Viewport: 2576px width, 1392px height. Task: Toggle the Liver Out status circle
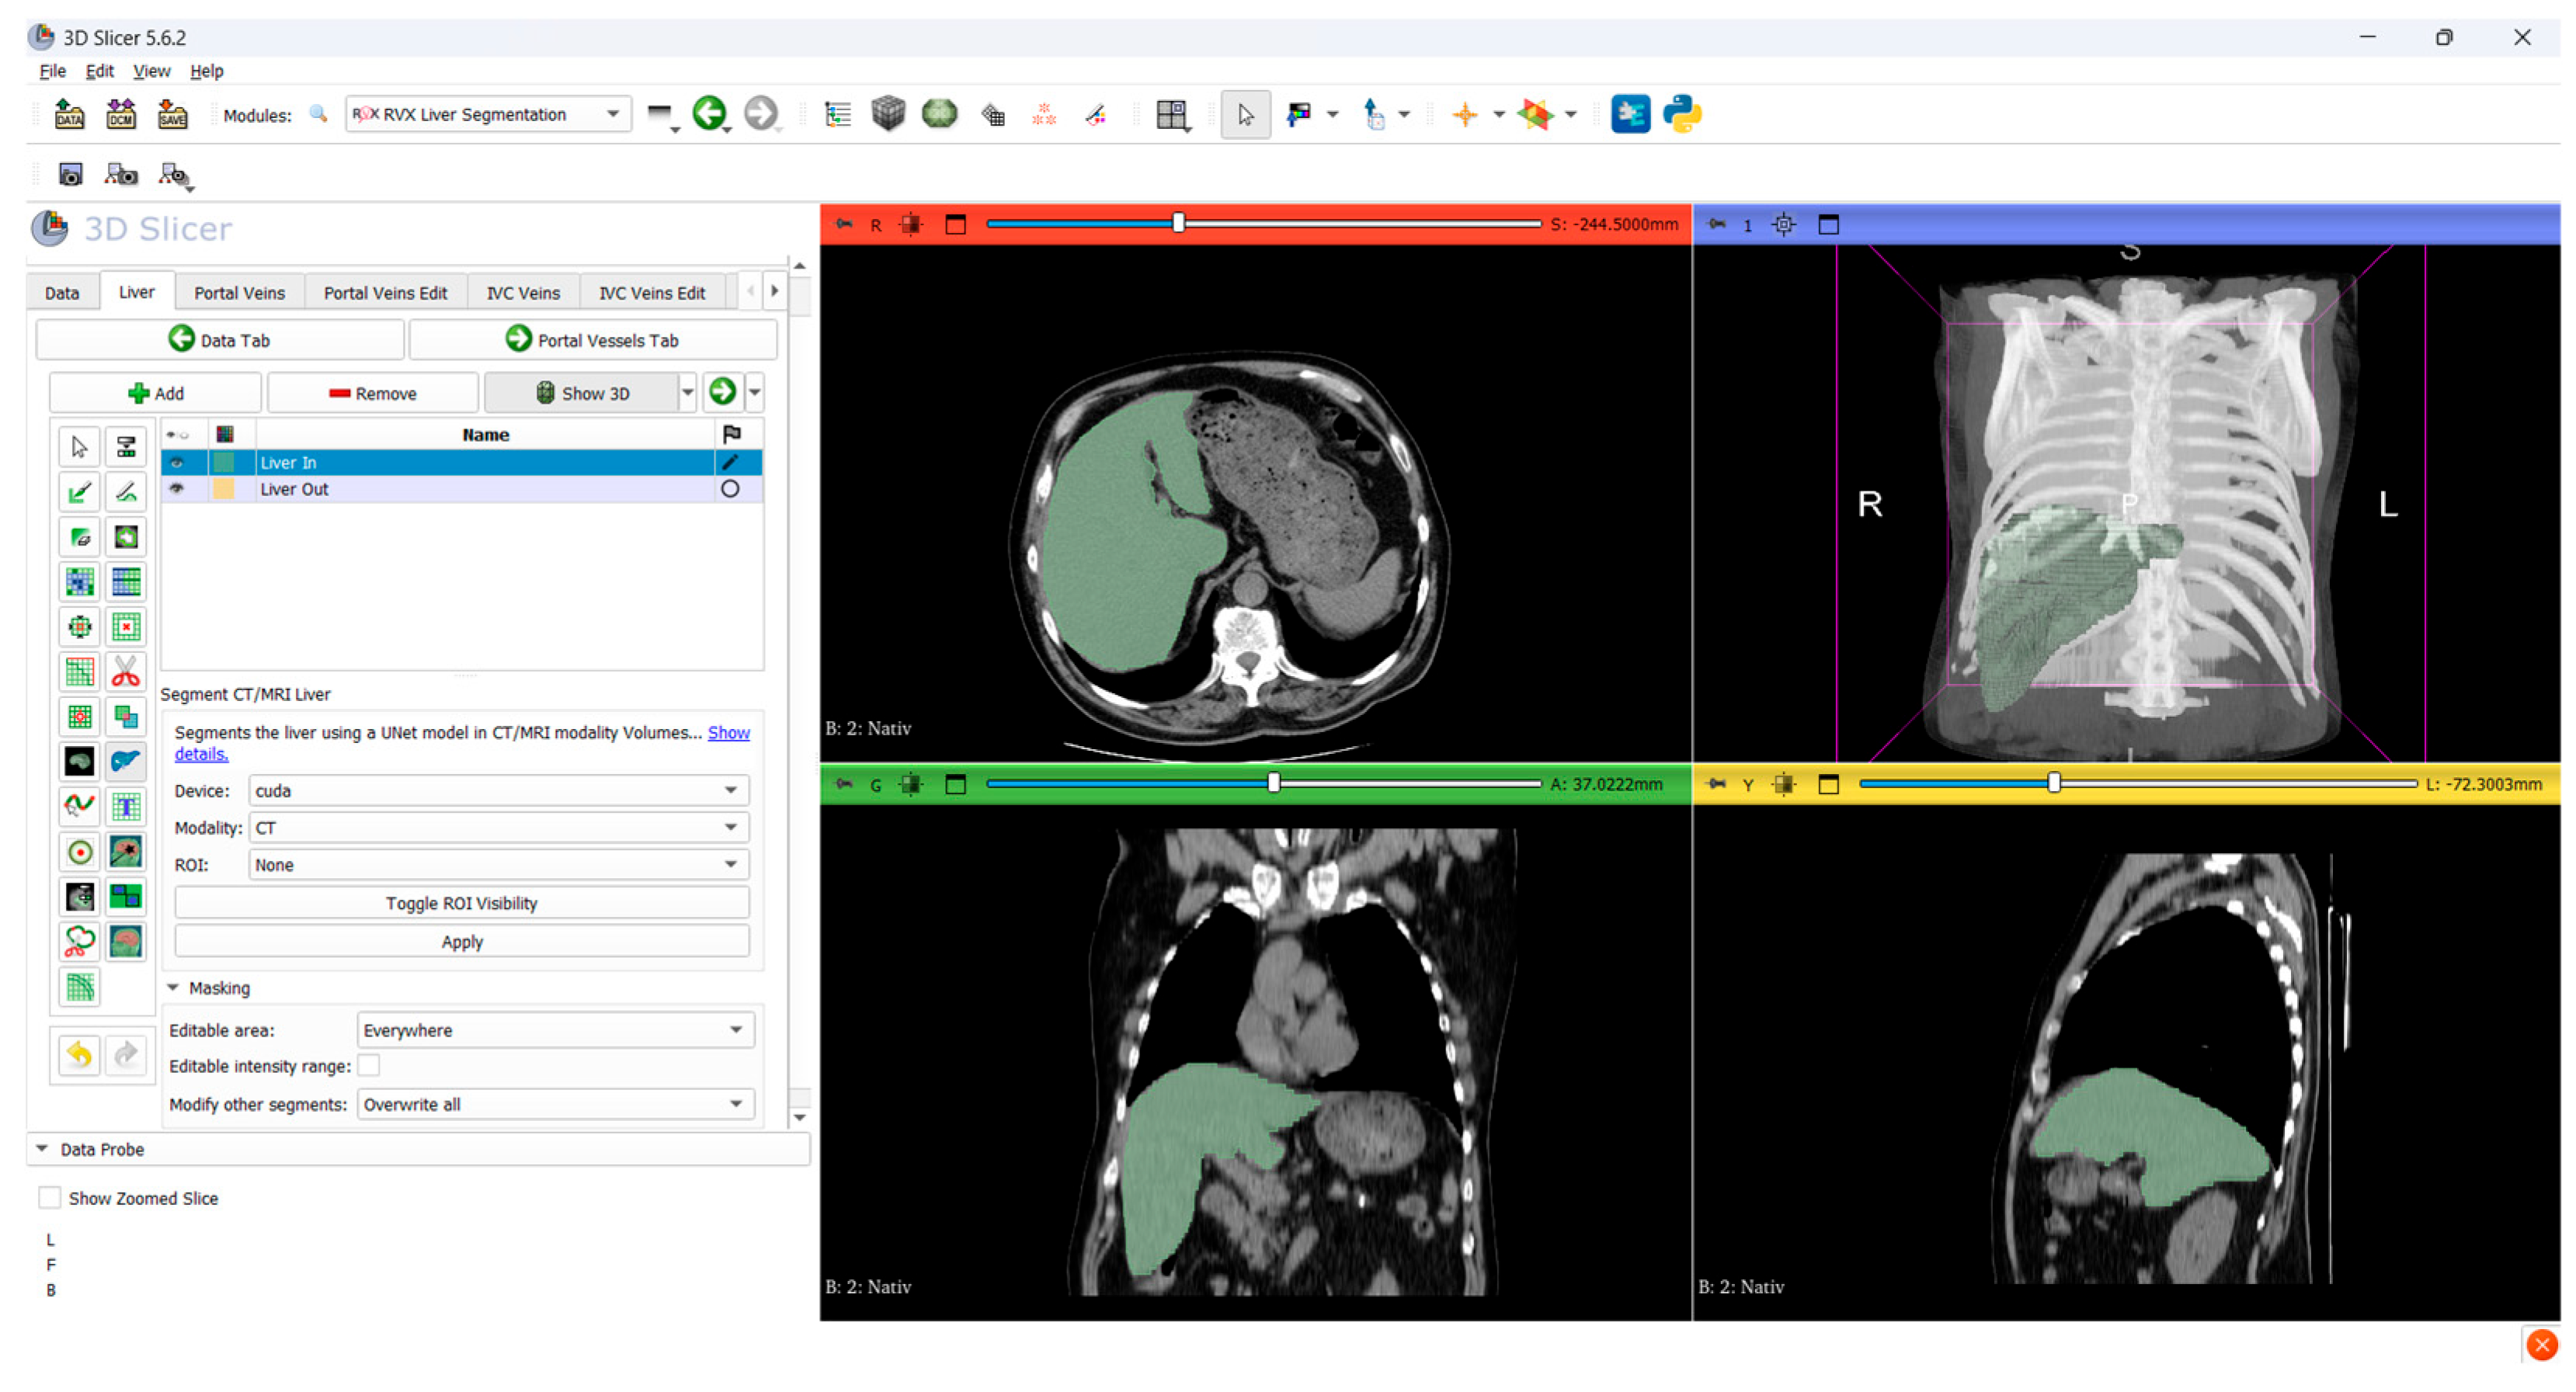point(731,490)
